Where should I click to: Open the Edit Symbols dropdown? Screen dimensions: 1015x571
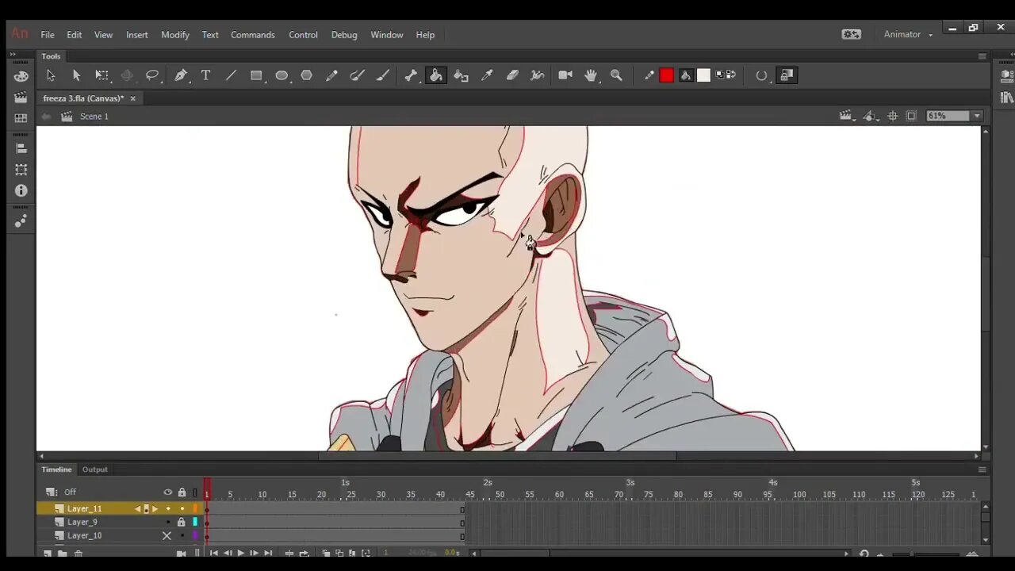tap(871, 116)
